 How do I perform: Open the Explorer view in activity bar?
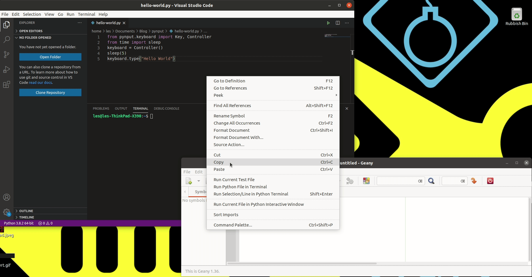pyautogui.click(x=7, y=25)
